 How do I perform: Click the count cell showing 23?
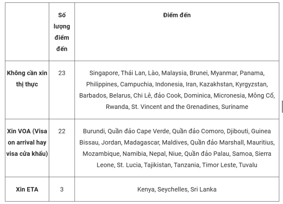[x=62, y=73]
